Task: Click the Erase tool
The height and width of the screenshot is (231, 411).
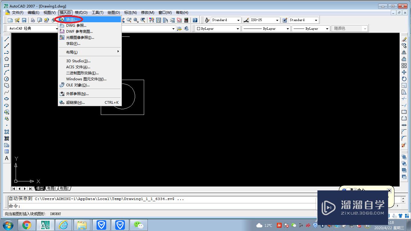Action: pyautogui.click(x=404, y=39)
